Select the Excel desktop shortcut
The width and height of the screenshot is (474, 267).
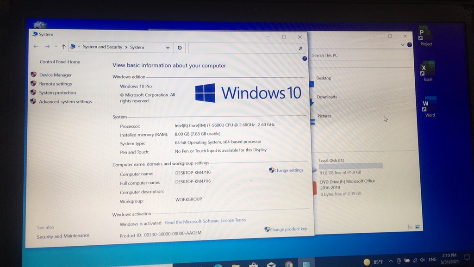427,71
